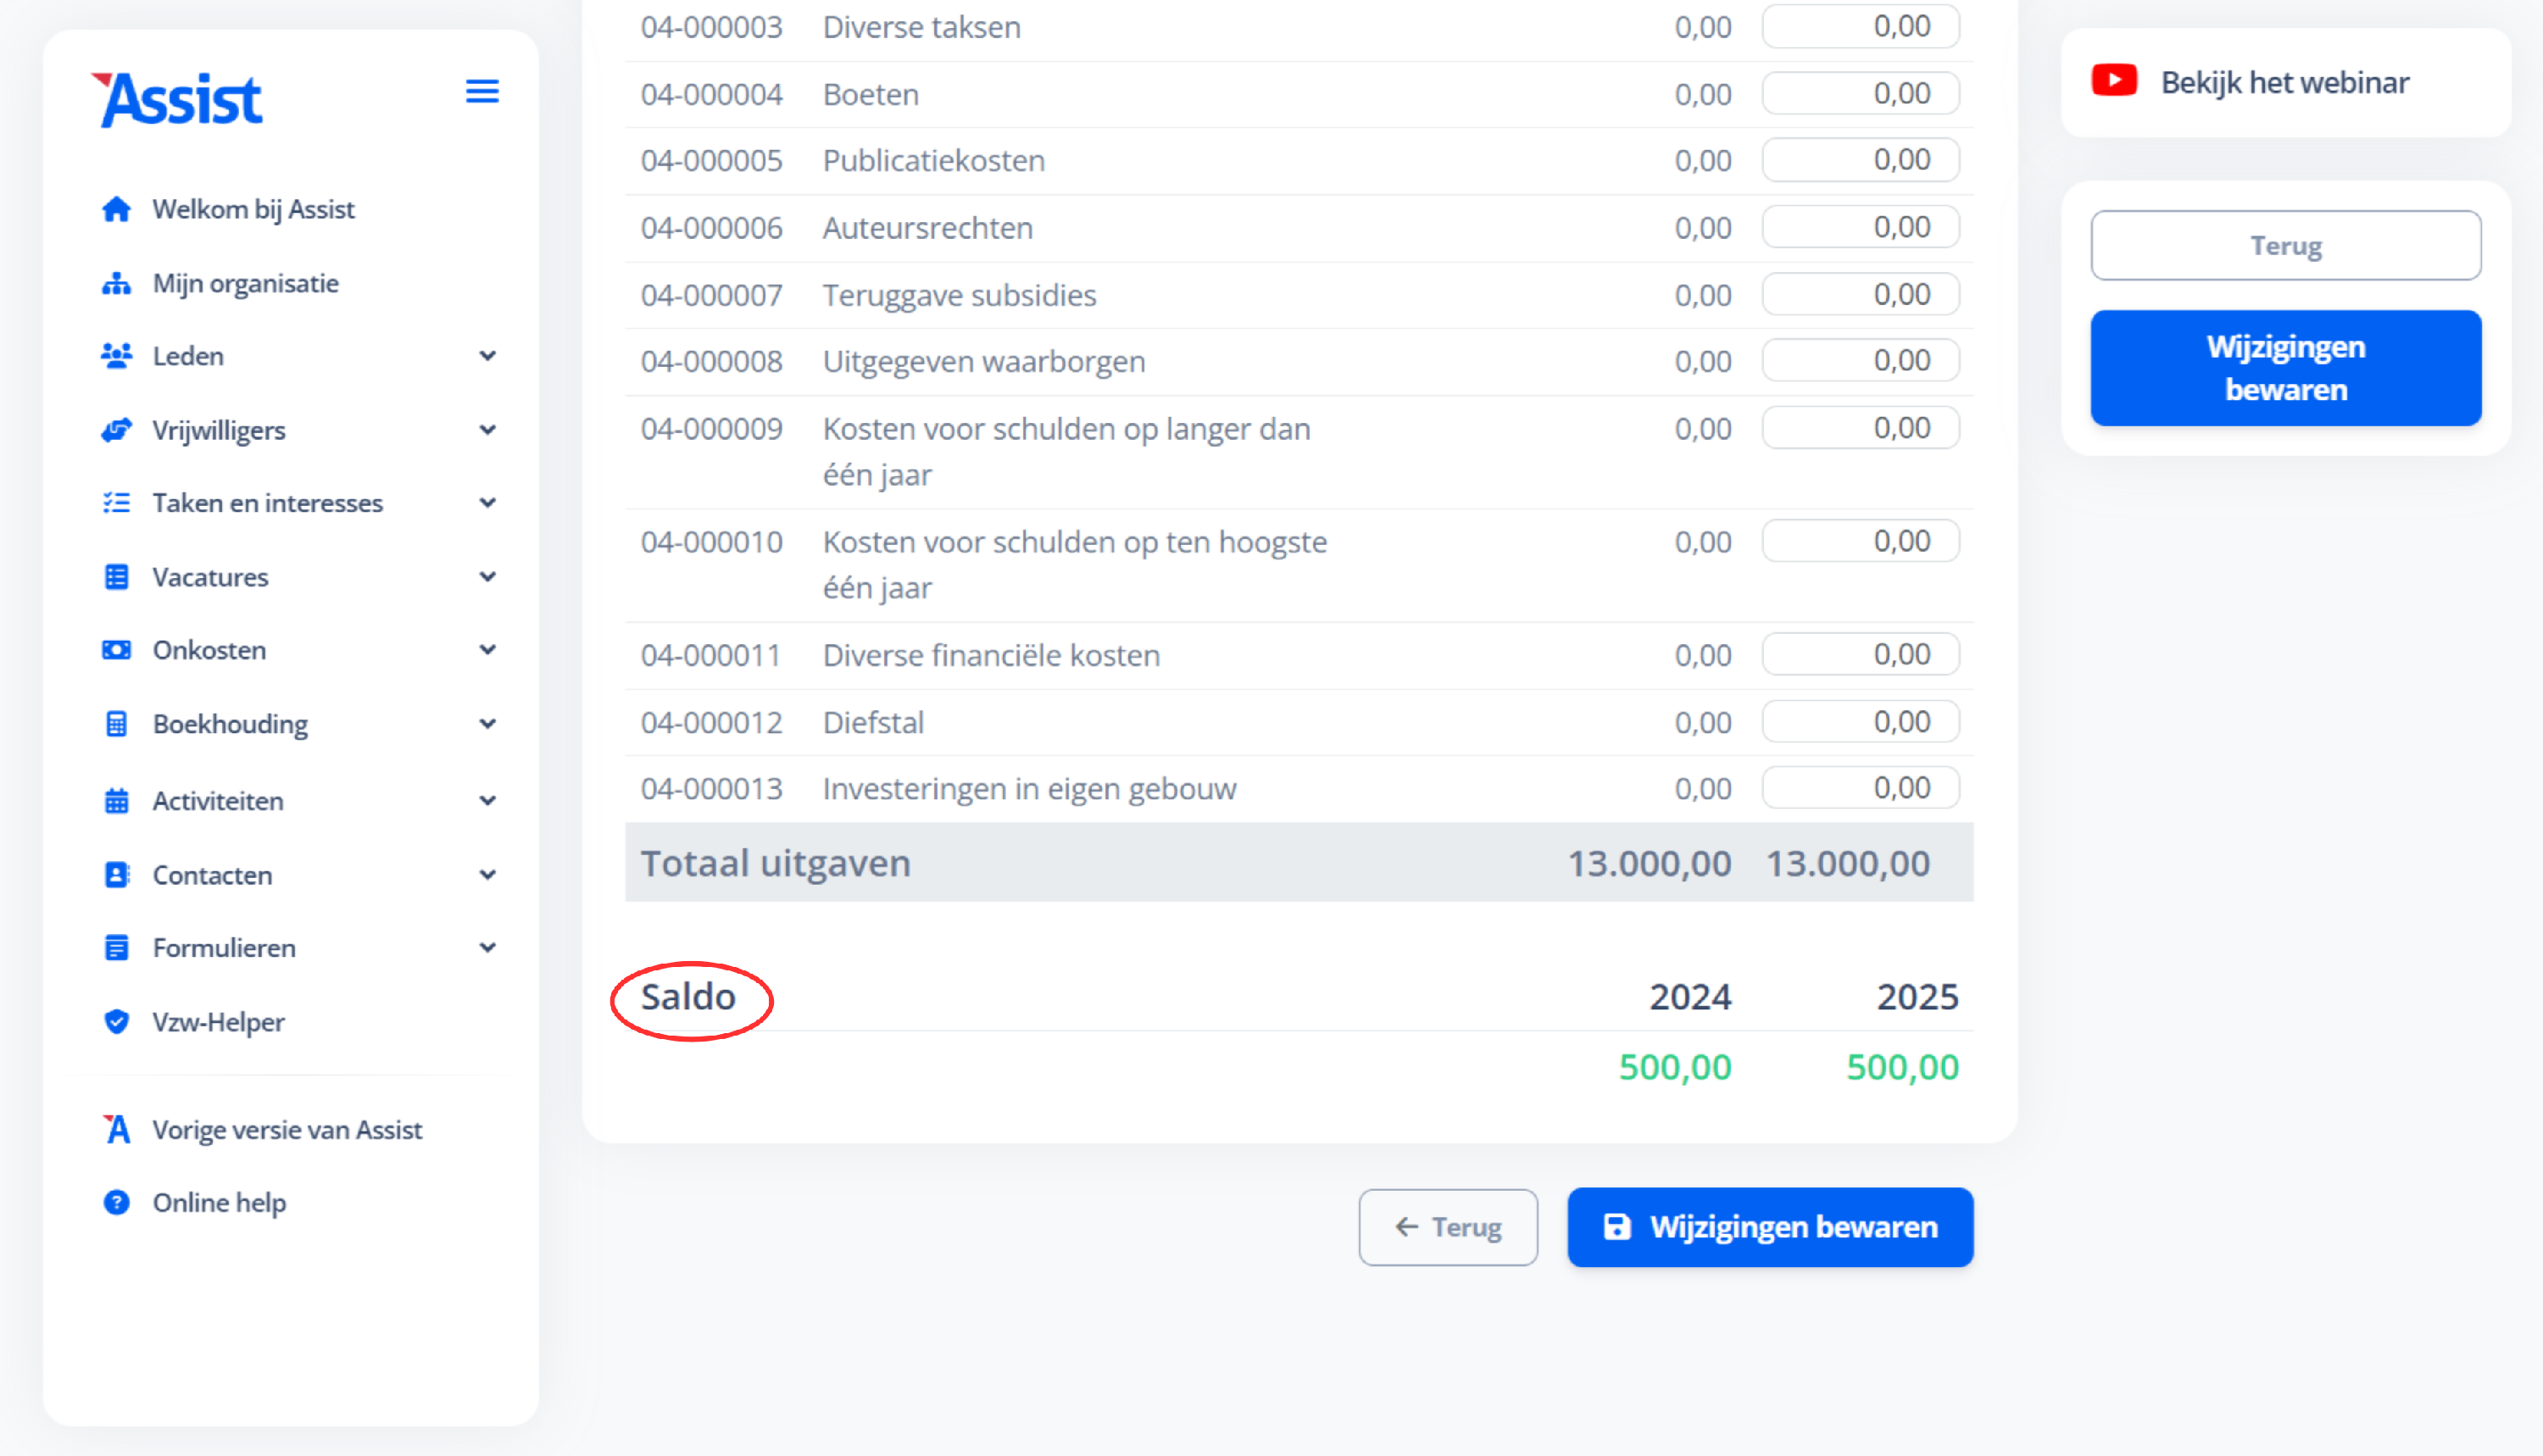Open Vorige versie van Assist

click(x=287, y=1130)
